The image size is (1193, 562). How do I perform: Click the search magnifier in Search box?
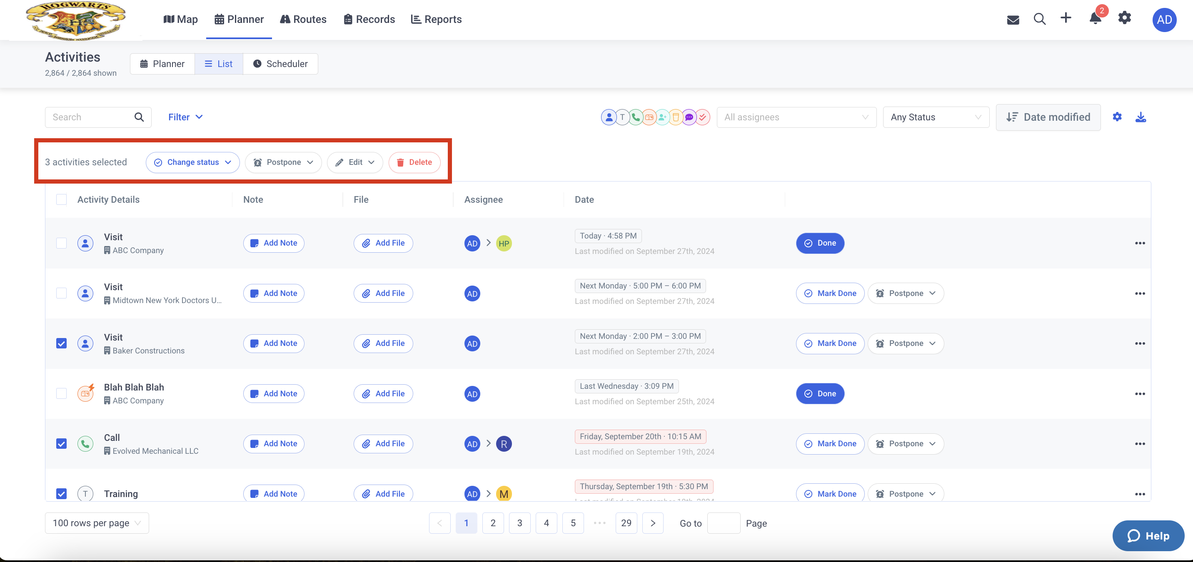pyautogui.click(x=139, y=117)
